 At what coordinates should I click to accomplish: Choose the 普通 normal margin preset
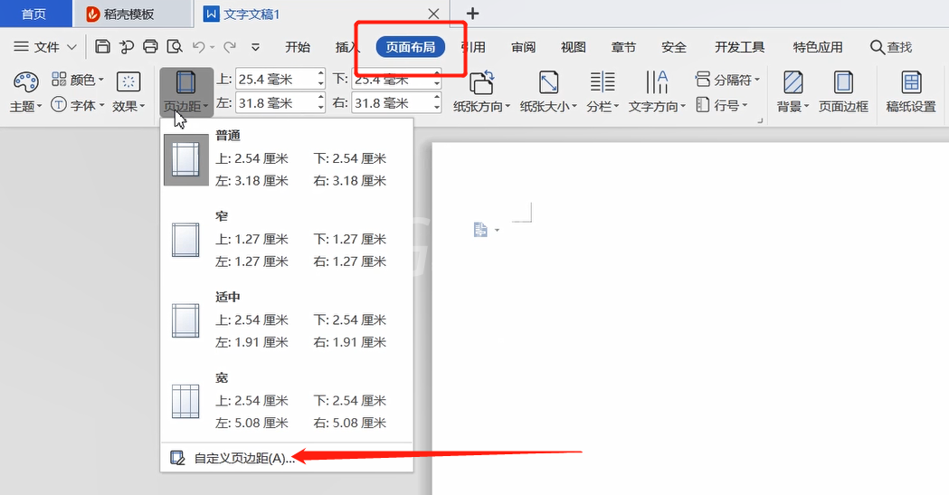(x=287, y=158)
